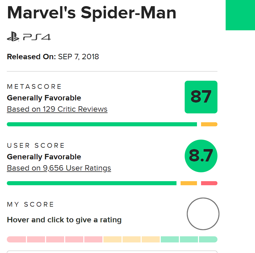
Task: Open Based on 129 Critic Reviews link
Action: [x=57, y=109]
